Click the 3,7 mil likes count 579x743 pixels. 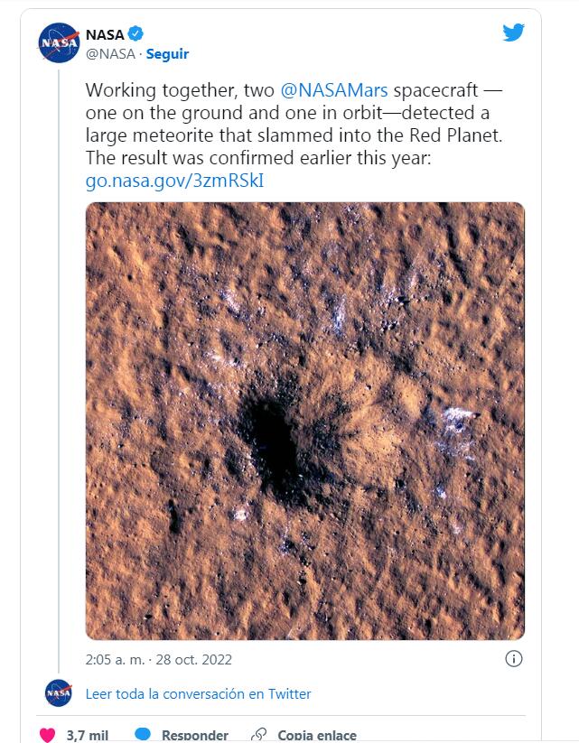click(88, 735)
